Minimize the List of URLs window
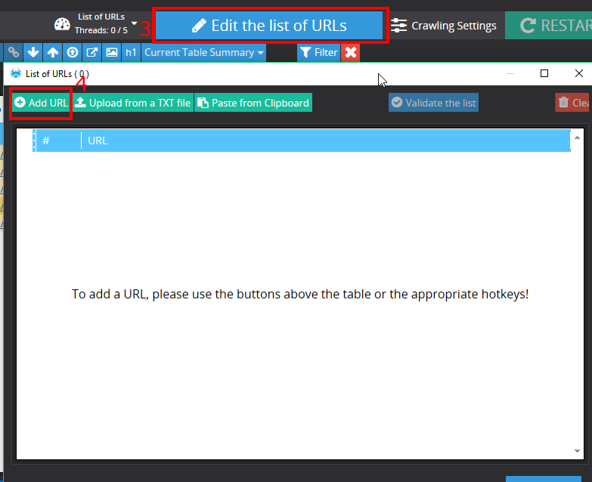The width and height of the screenshot is (592, 482). coord(510,73)
